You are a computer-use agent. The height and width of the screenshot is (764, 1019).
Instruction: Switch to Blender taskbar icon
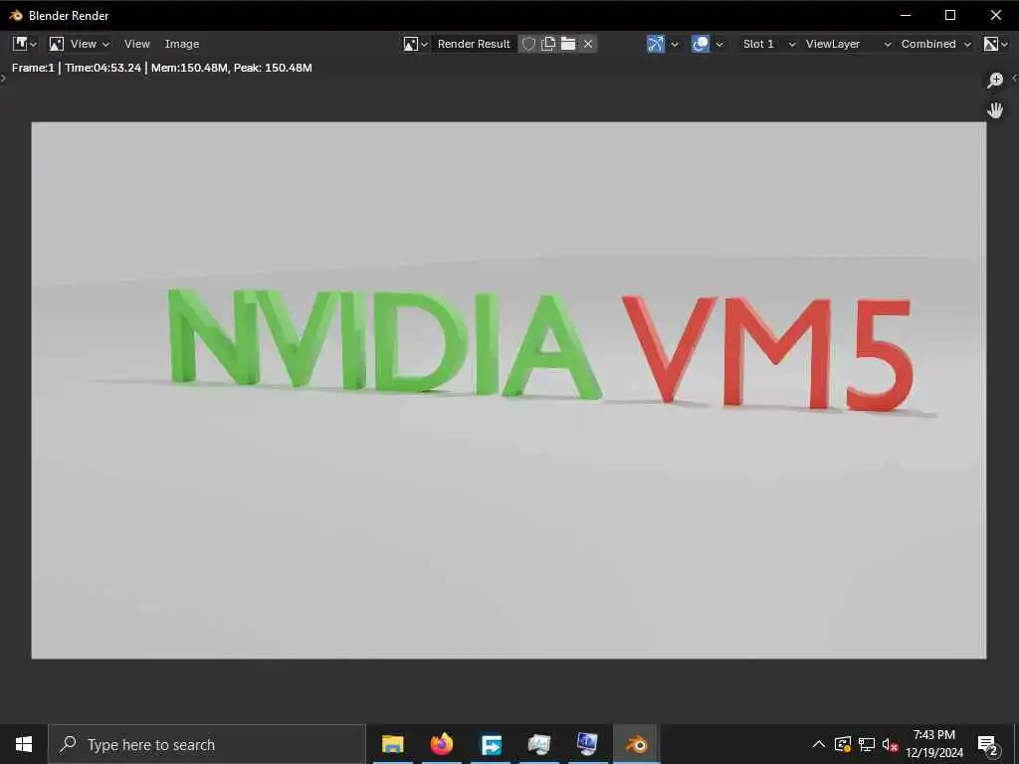[x=637, y=744]
